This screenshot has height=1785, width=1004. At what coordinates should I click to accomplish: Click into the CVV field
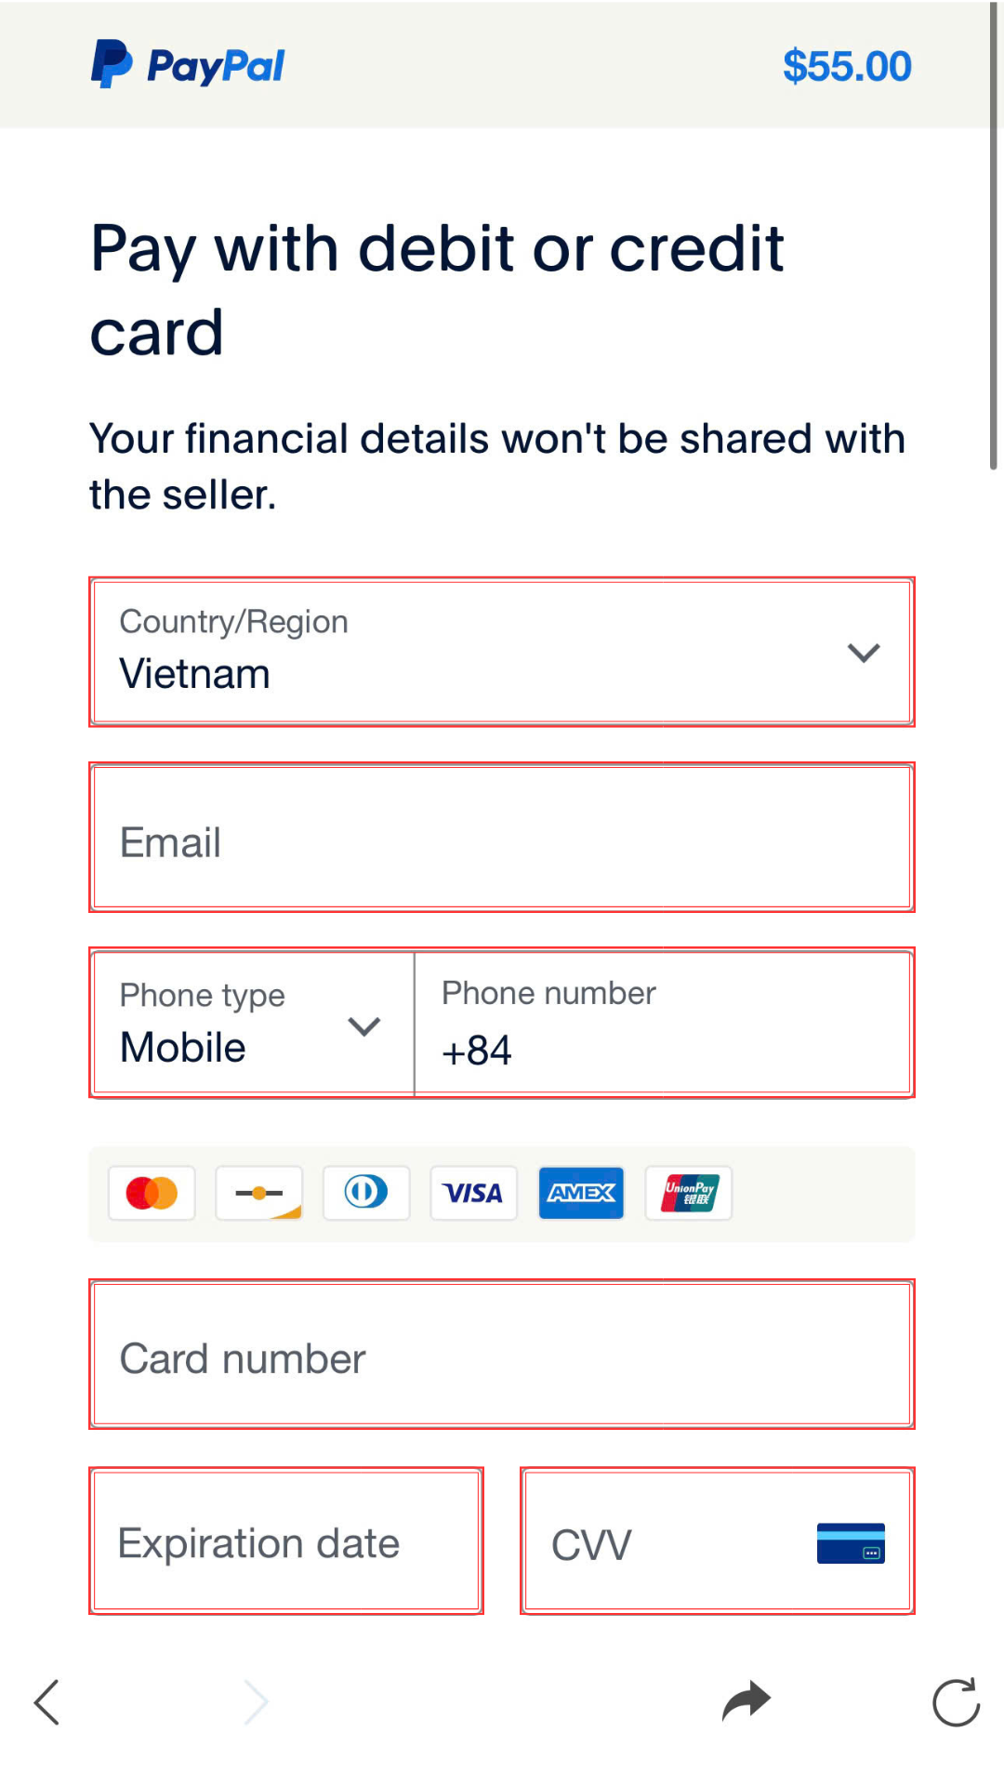(x=669, y=1541)
